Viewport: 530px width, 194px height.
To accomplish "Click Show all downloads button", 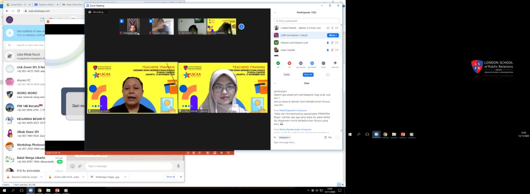I will [171, 177].
